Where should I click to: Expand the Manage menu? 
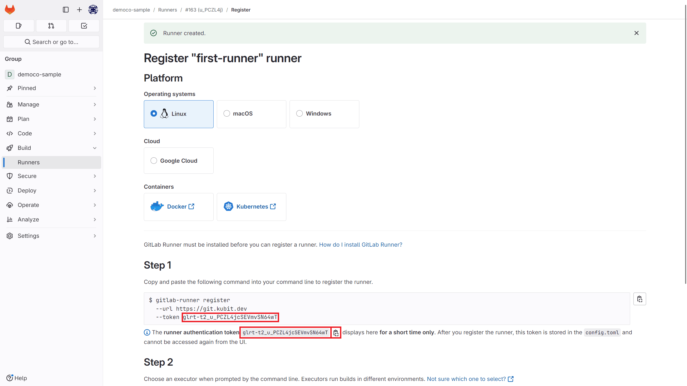point(51,105)
